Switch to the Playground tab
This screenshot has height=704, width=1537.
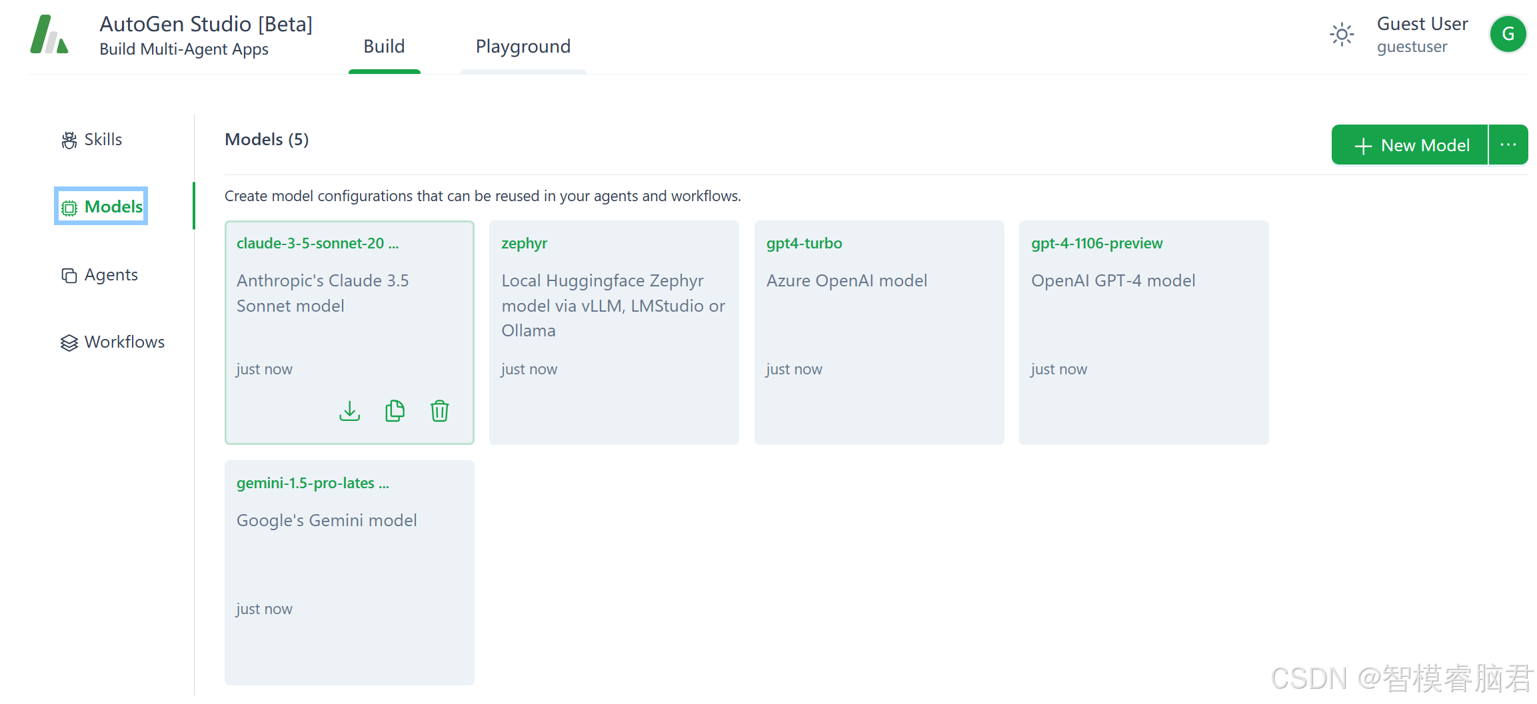pos(523,46)
